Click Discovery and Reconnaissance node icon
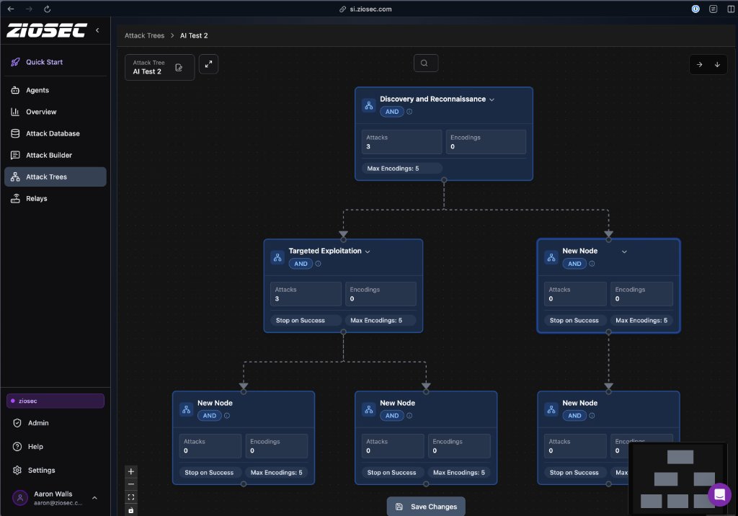Image resolution: width=738 pixels, height=516 pixels. click(369, 105)
